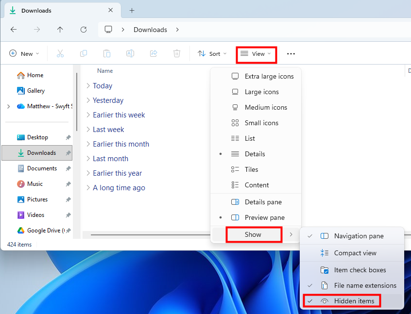
Task: Go forward with the right arrow
Action: (x=37, y=30)
